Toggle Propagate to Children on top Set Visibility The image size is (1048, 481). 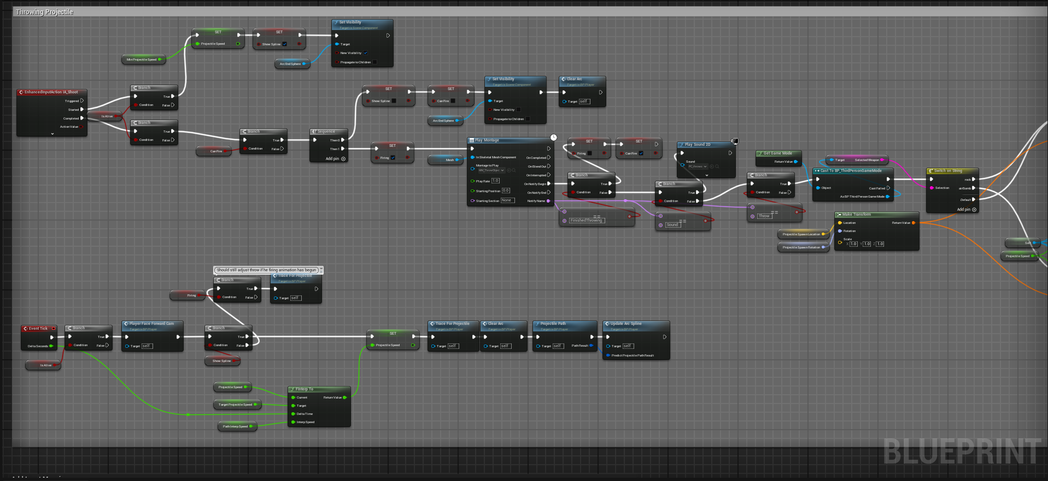pyautogui.click(x=374, y=62)
